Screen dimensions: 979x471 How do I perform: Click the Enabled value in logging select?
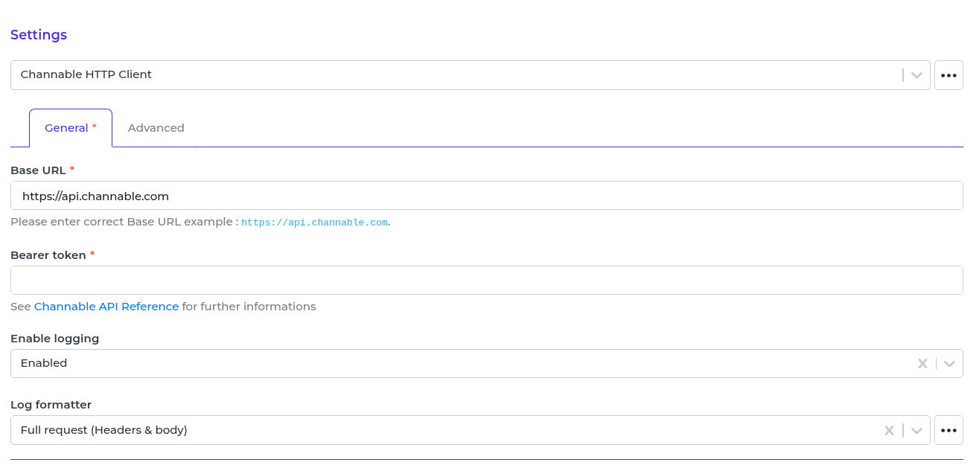point(44,363)
